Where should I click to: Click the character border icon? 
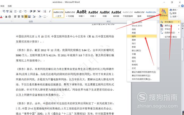[11, 11]
